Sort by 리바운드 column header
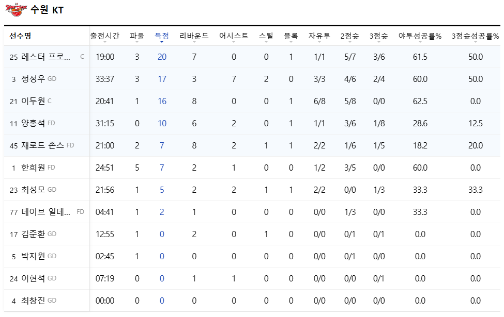 194,36
